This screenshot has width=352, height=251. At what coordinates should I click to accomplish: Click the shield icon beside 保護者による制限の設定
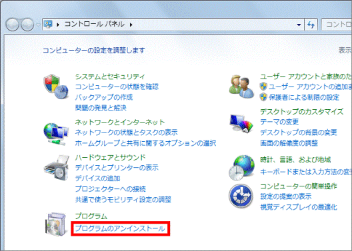pyautogui.click(x=263, y=97)
